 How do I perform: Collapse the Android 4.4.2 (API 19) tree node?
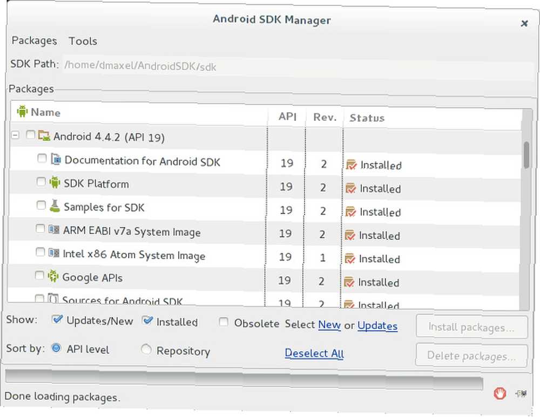point(15,135)
